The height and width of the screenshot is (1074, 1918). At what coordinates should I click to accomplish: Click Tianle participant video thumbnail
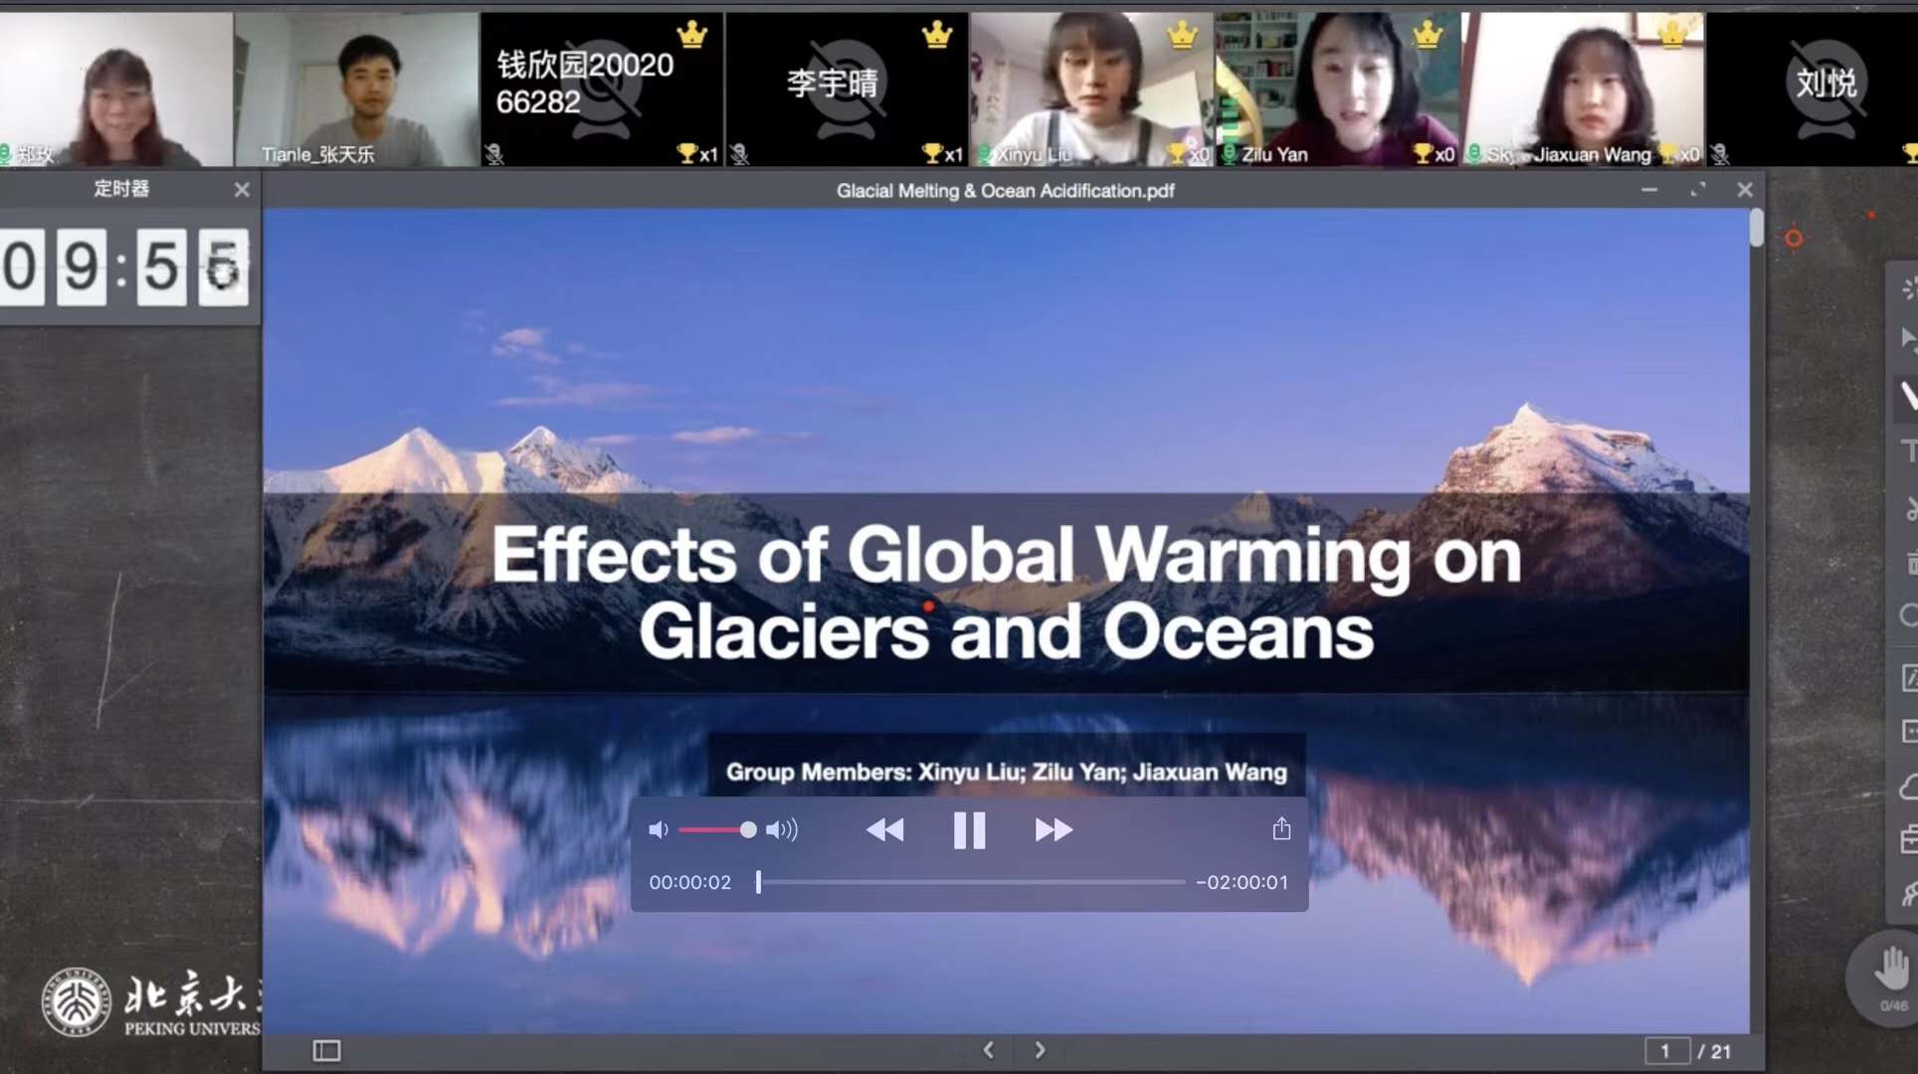click(x=356, y=89)
